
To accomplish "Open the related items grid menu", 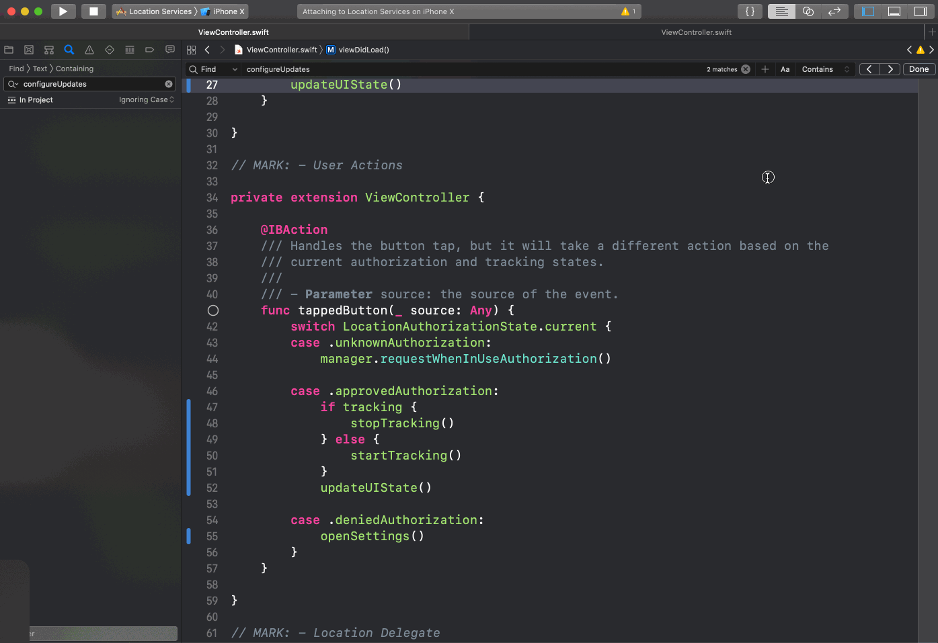I will (191, 50).
